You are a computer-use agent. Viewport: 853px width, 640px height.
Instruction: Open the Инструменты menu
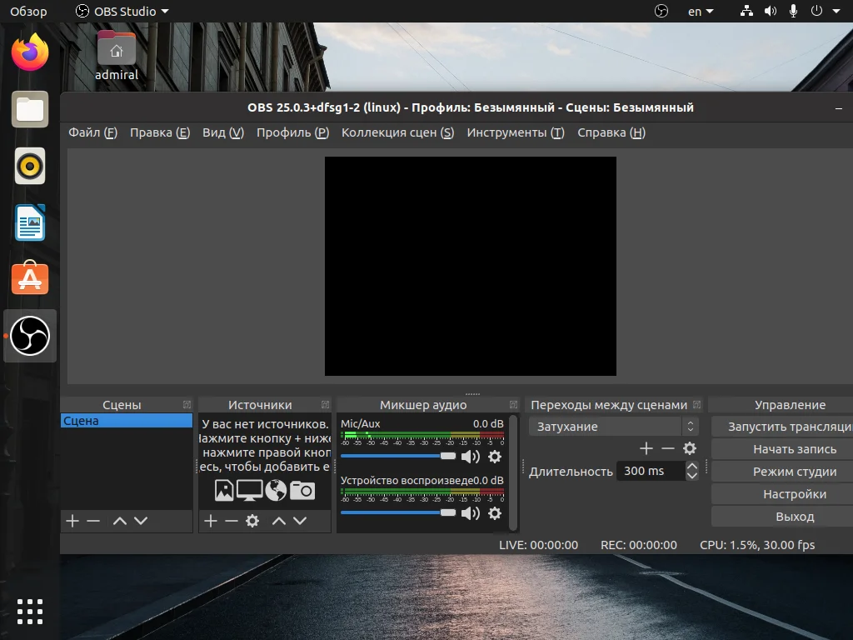pyautogui.click(x=515, y=132)
